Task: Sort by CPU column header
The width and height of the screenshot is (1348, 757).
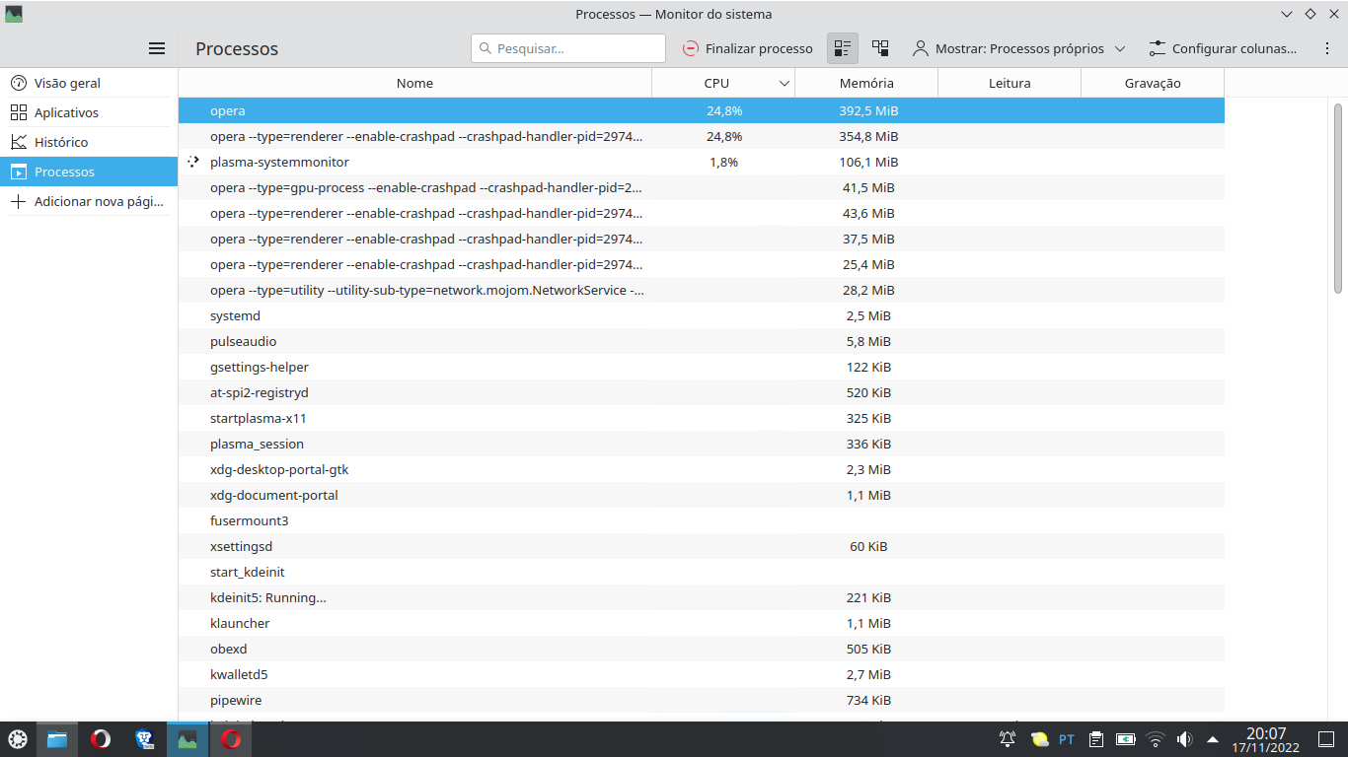Action: (723, 83)
